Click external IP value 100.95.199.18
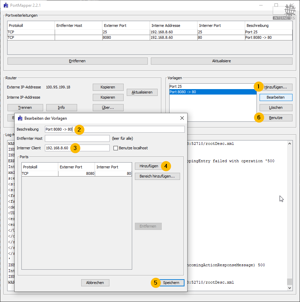 point(58,87)
